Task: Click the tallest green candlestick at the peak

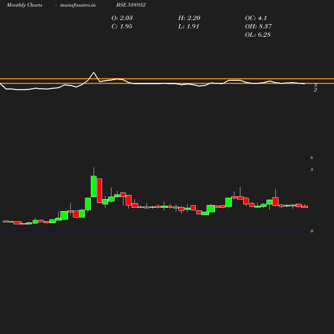Action: [x=94, y=186]
